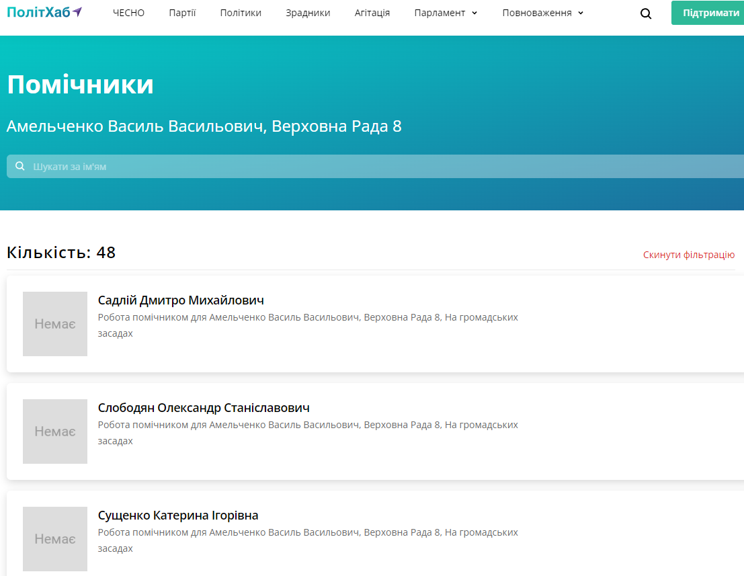Expand the Повноваження dropdown

tap(542, 13)
